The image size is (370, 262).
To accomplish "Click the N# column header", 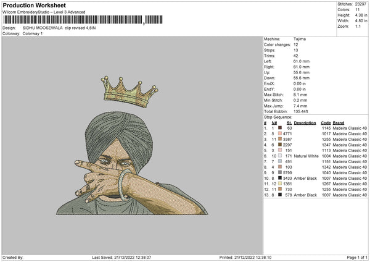I will click(x=274, y=123).
